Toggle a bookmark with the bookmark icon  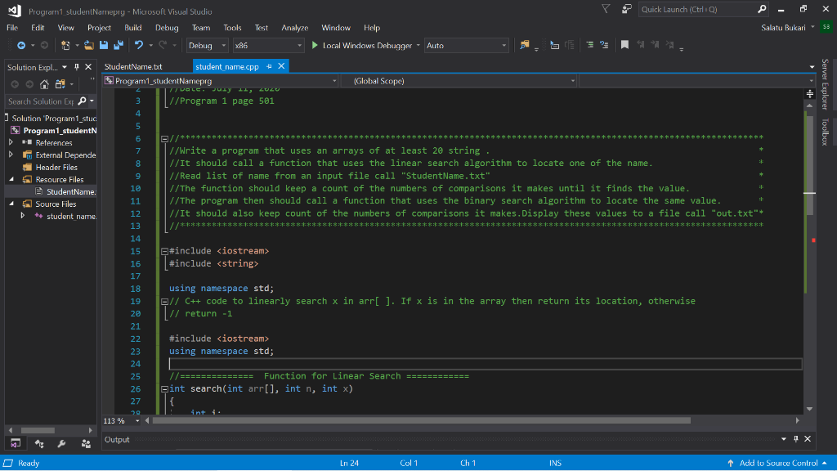(625, 46)
